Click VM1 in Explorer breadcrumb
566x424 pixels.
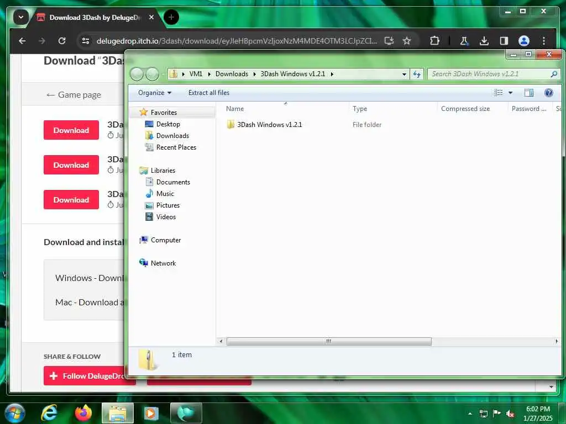point(196,74)
